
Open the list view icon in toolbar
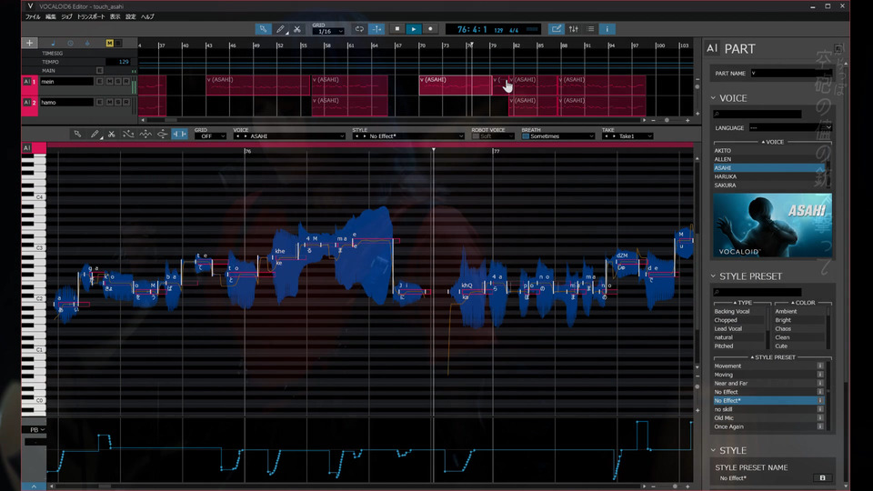point(590,29)
